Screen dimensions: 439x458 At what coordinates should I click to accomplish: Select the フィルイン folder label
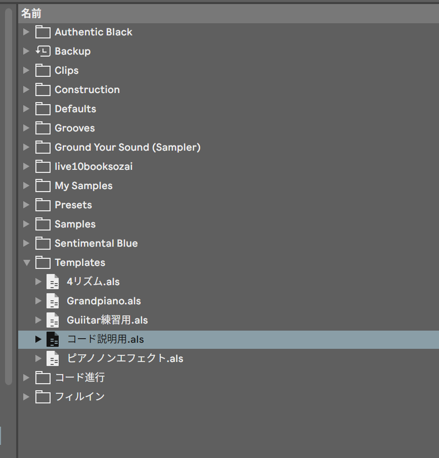tap(79, 397)
